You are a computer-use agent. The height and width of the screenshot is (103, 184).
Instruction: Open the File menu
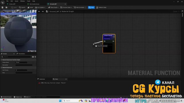(x=7, y=1)
